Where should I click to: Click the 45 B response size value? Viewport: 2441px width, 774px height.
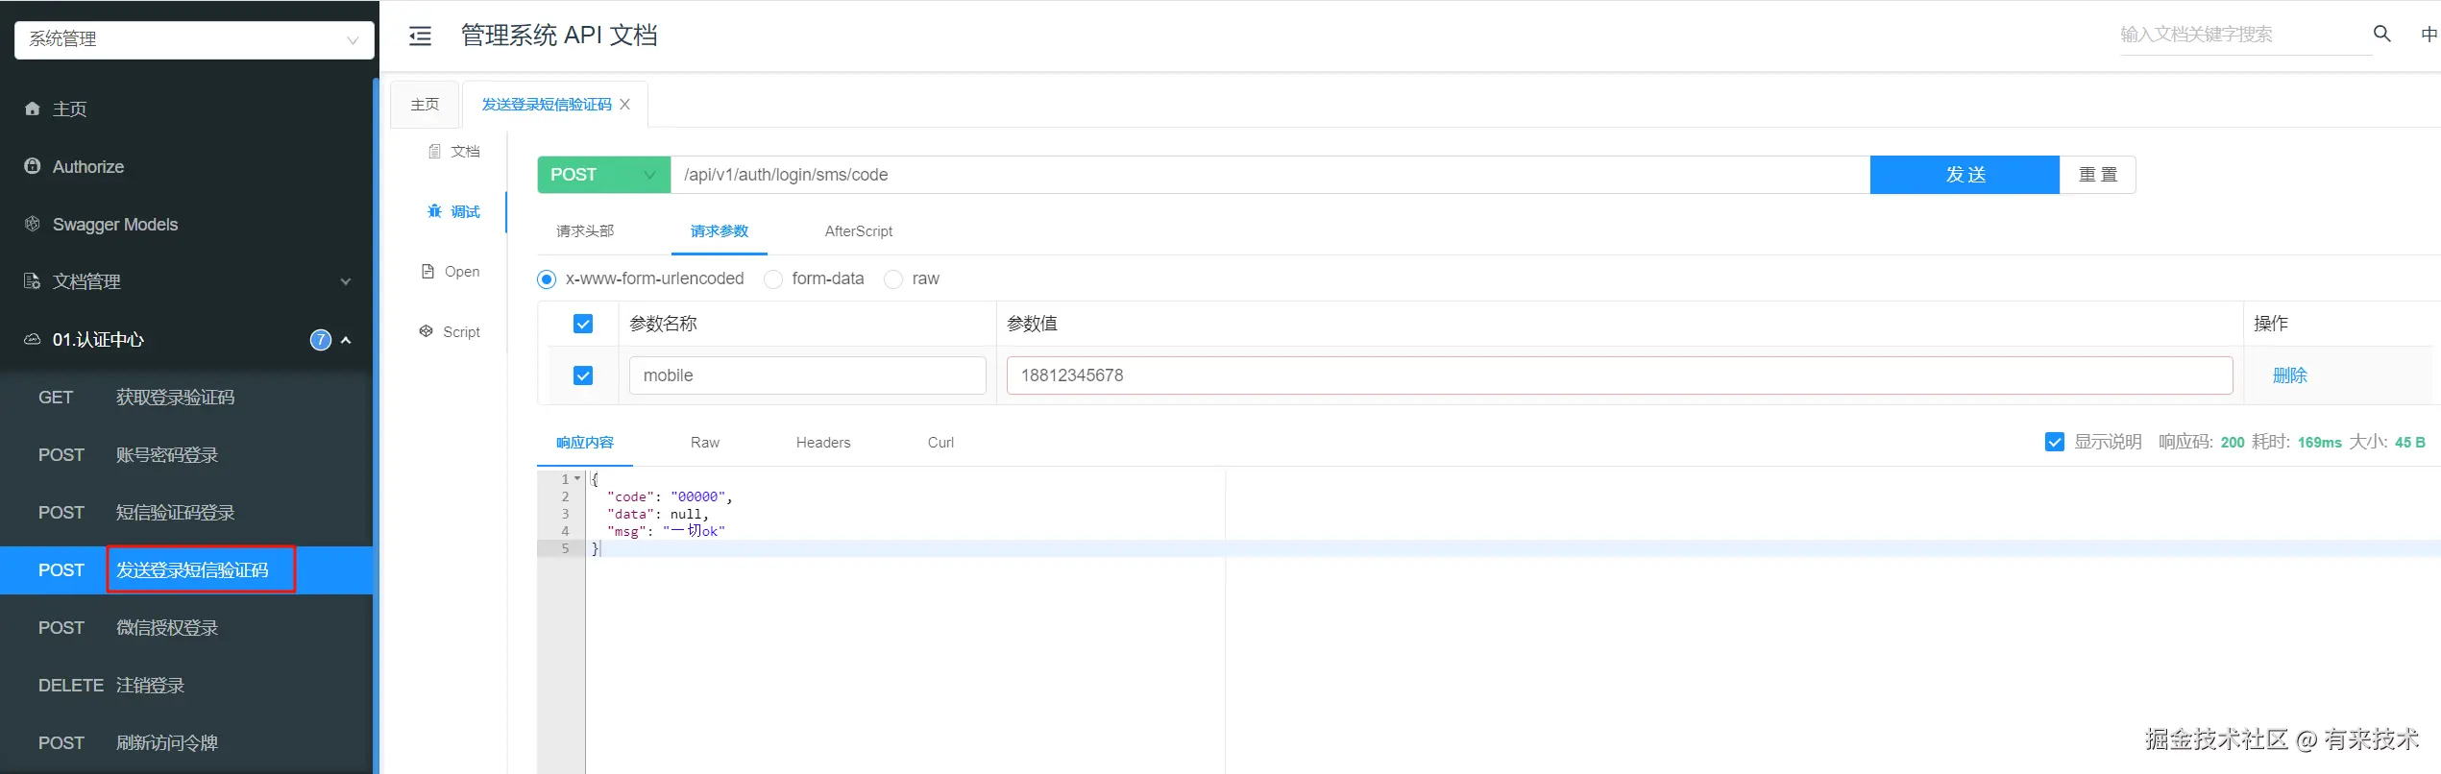2409,443
